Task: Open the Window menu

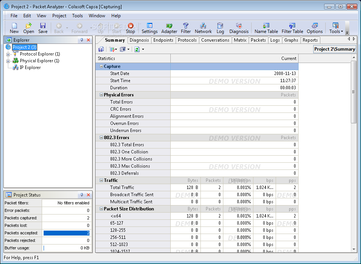Action: (x=97, y=16)
